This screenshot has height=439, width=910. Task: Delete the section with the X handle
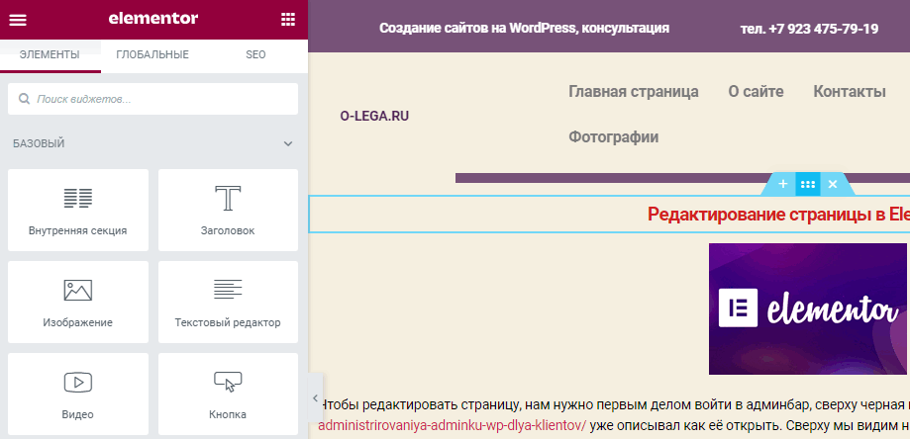pyautogui.click(x=832, y=184)
